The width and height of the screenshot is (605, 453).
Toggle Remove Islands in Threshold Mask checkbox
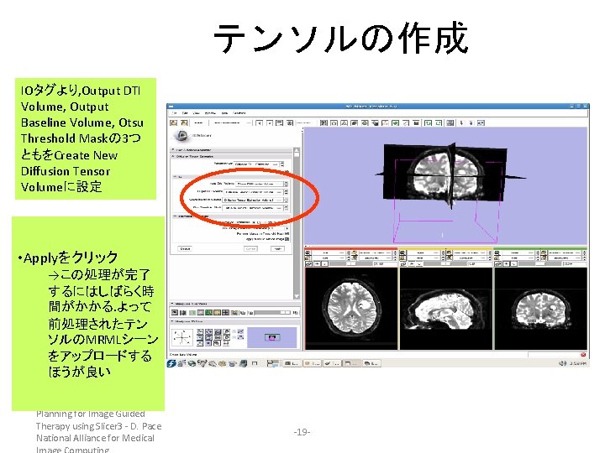[x=287, y=233]
